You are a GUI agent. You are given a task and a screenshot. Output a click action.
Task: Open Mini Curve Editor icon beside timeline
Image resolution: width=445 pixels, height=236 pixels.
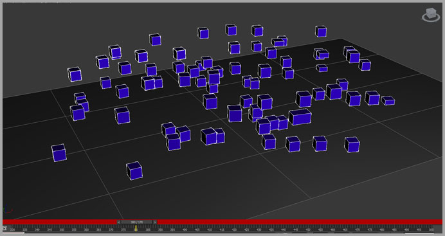5,228
